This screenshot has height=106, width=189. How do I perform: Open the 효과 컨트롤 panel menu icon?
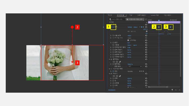click(x=126, y=15)
